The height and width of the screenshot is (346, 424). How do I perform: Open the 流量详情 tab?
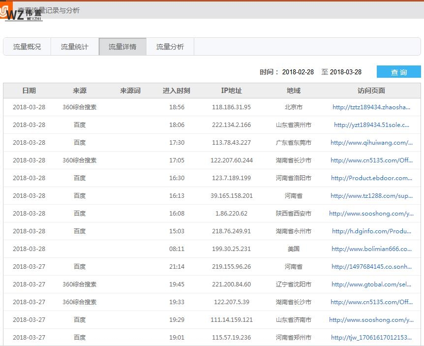(122, 46)
